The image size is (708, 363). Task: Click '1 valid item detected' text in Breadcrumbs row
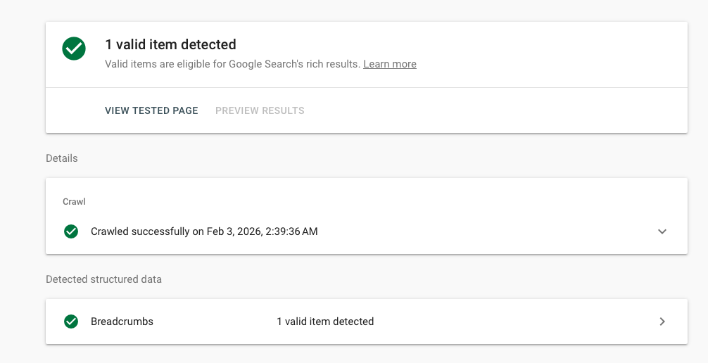324,321
